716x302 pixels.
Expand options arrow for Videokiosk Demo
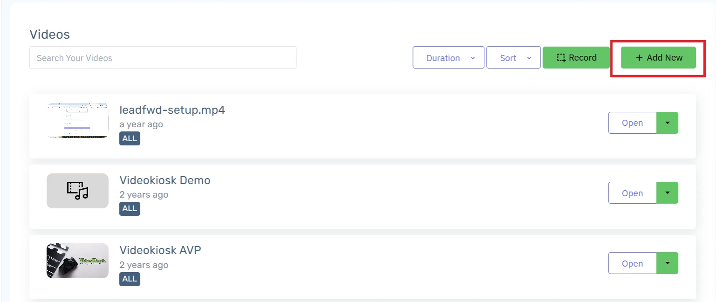point(668,193)
